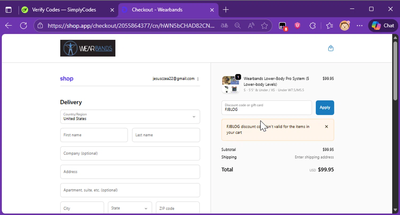Click the Delivery heading
This screenshot has height=215, width=400.
(x=71, y=102)
